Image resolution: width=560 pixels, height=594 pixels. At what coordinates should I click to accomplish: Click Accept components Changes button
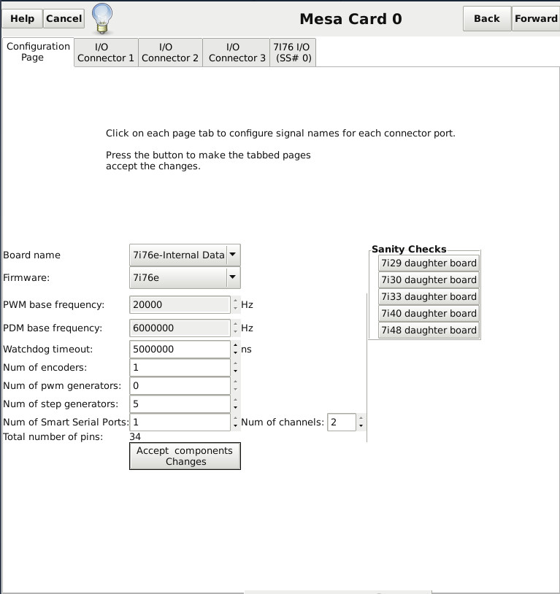point(185,456)
